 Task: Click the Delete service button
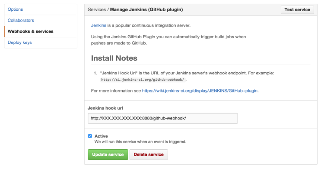(x=149, y=154)
